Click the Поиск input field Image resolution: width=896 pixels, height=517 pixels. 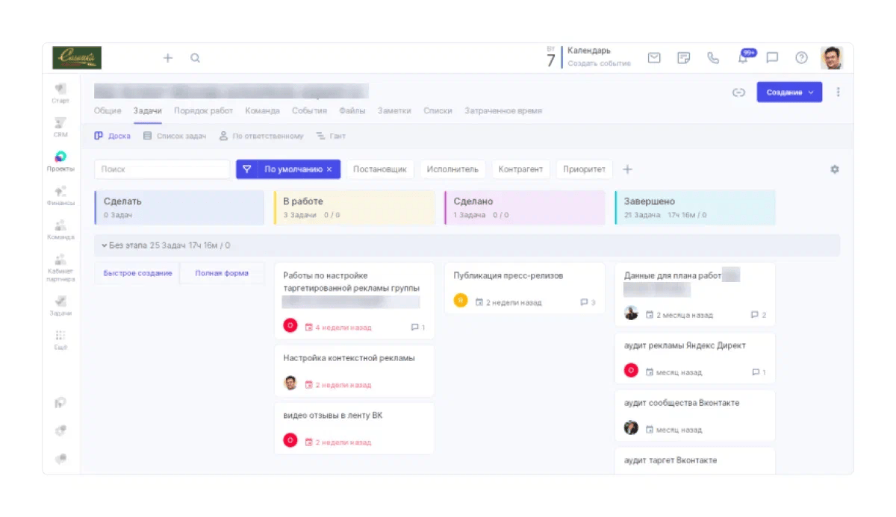(x=162, y=169)
